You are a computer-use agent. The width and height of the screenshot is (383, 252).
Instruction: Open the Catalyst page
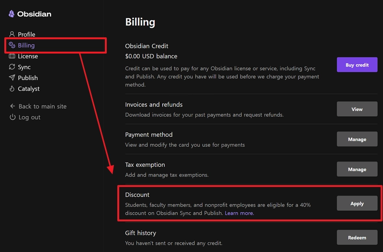(29, 89)
